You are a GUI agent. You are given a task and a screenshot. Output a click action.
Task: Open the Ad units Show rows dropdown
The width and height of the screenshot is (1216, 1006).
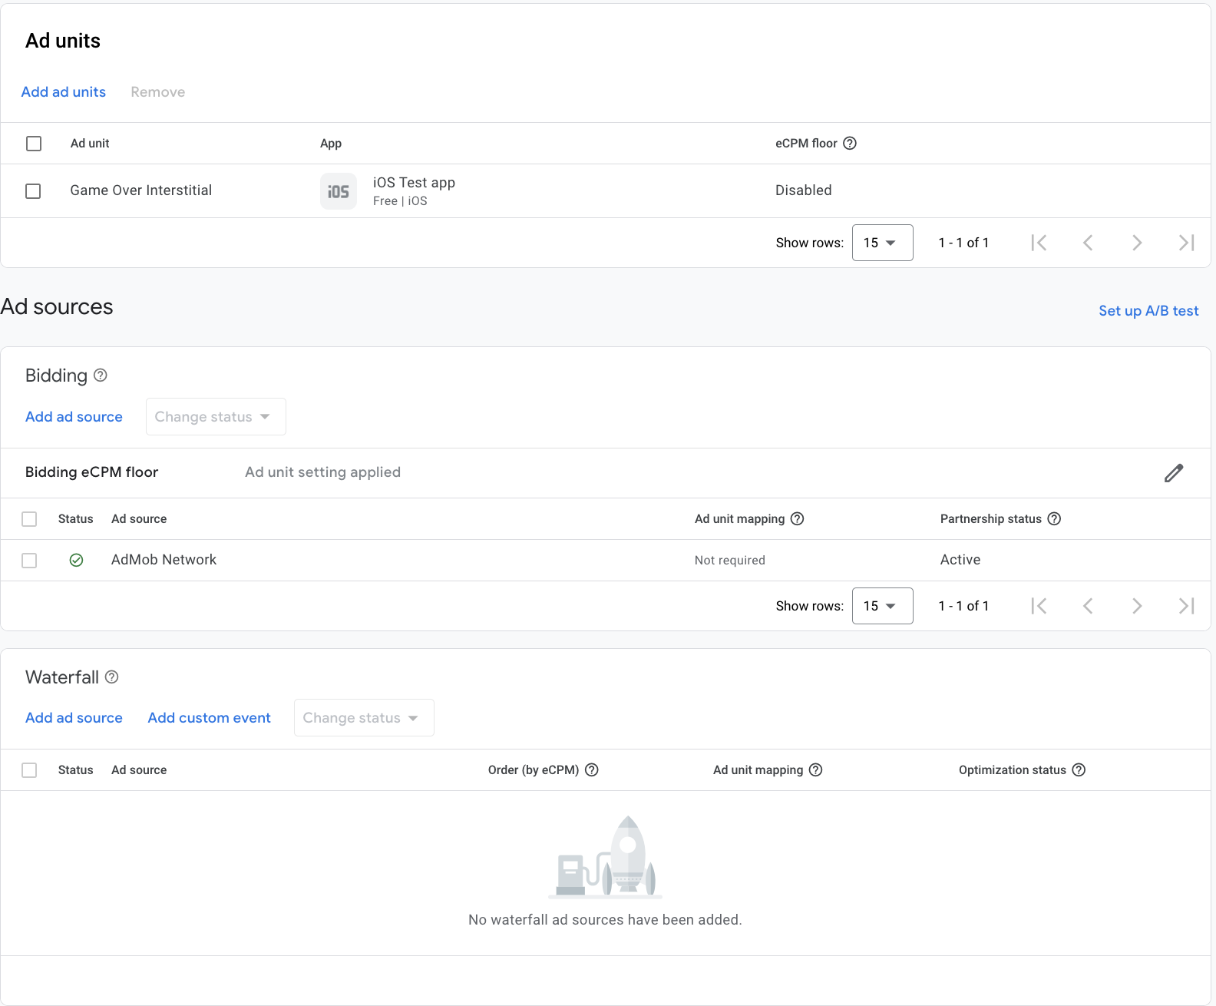[x=882, y=243]
